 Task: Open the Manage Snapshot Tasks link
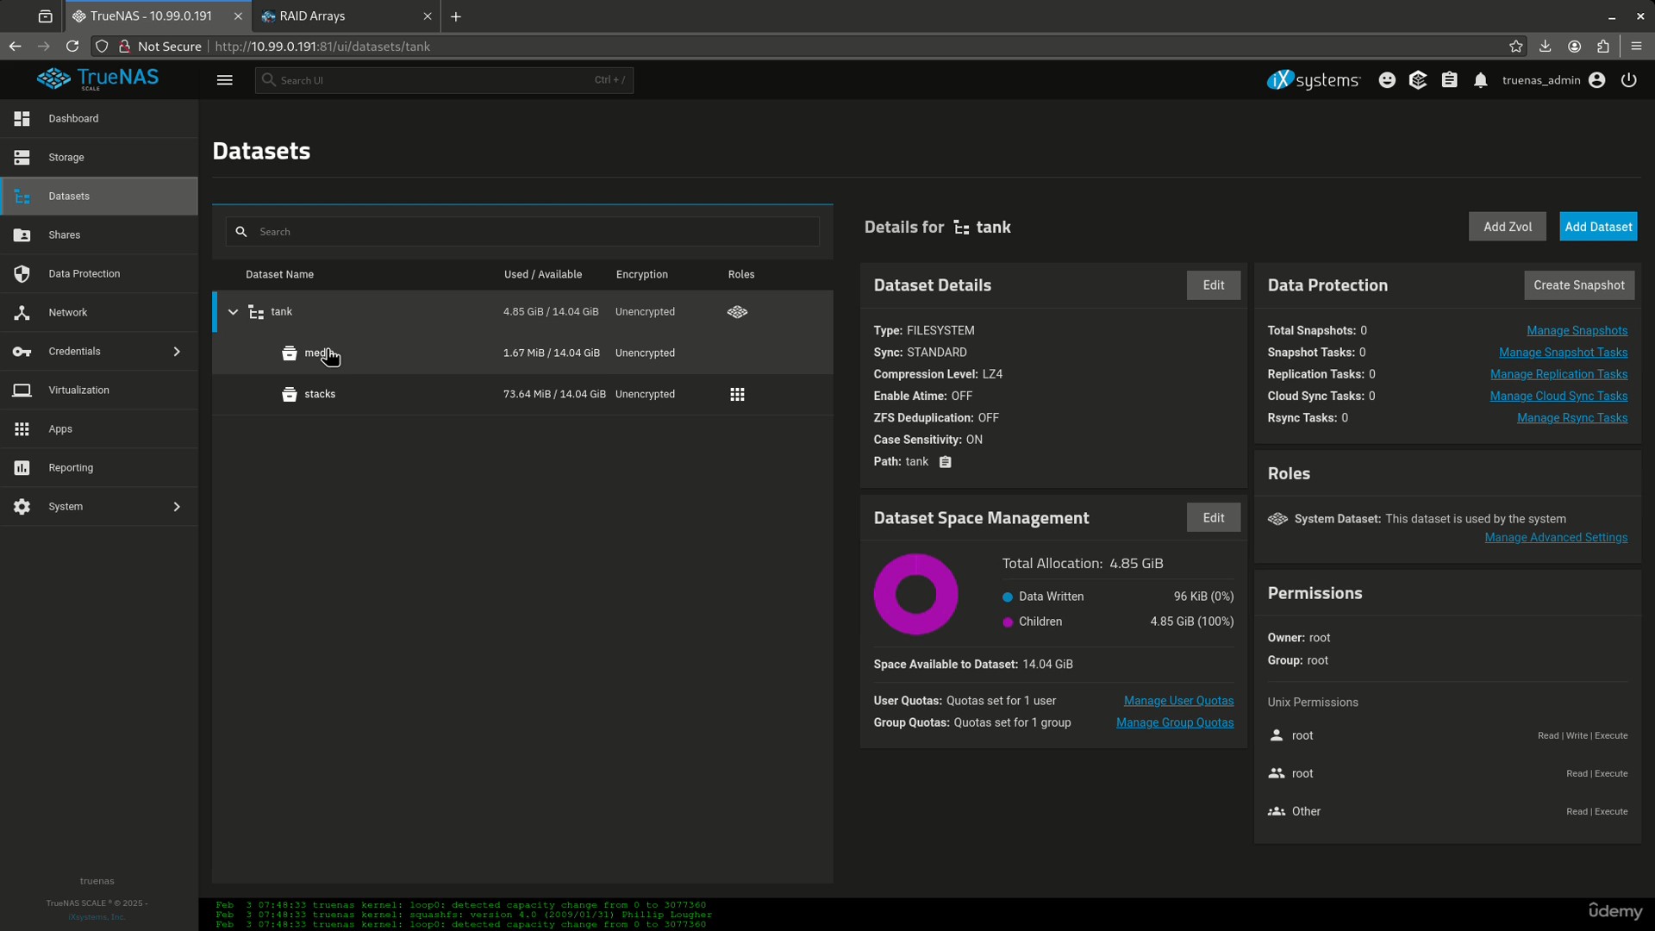(x=1564, y=353)
